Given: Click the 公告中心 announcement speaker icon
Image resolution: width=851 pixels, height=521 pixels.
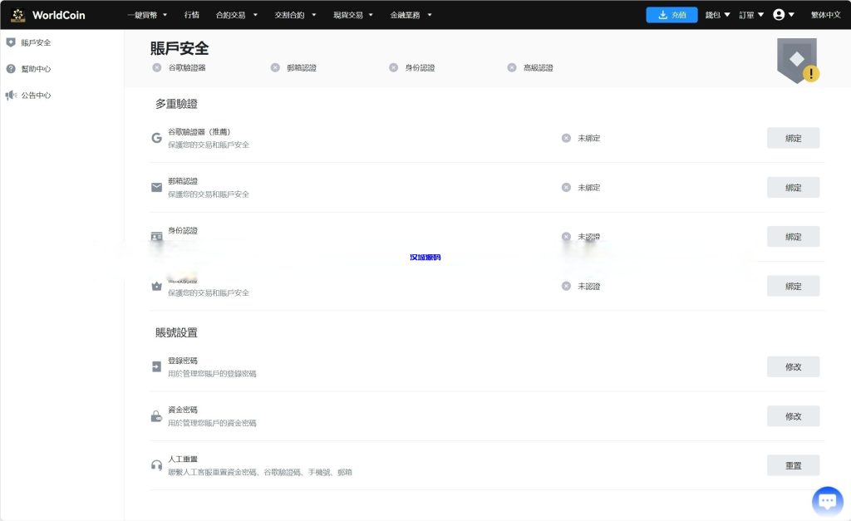Looking at the screenshot, I should click(11, 95).
